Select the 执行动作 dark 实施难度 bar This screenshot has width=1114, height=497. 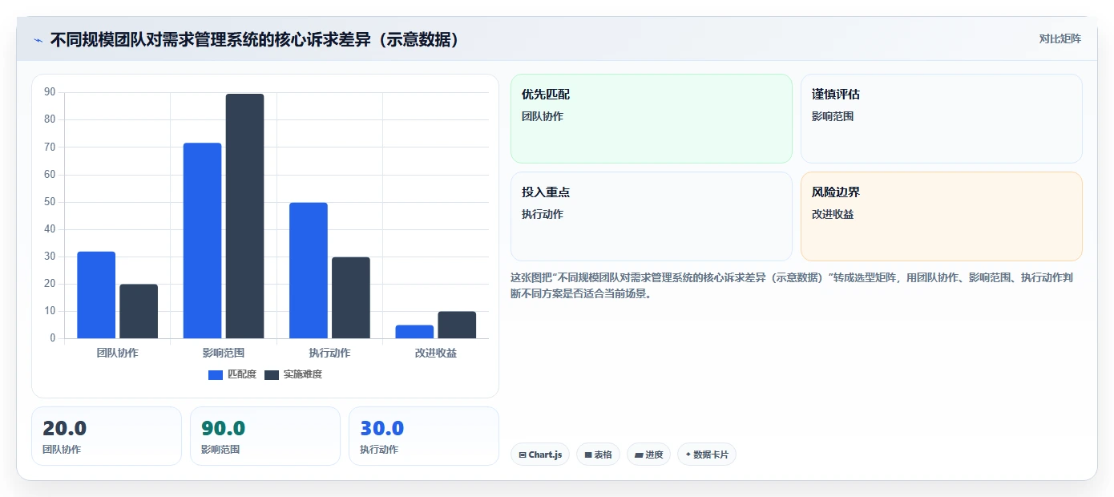click(351, 297)
